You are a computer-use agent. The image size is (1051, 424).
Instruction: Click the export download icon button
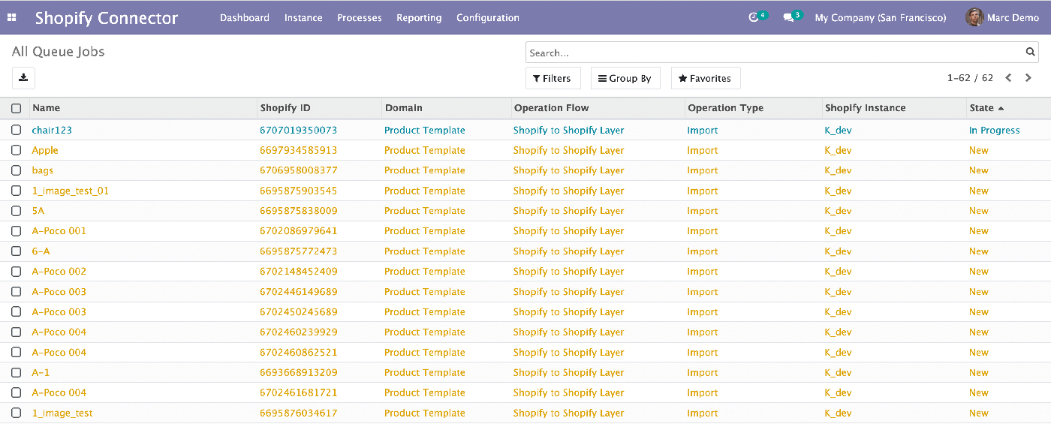[x=23, y=78]
